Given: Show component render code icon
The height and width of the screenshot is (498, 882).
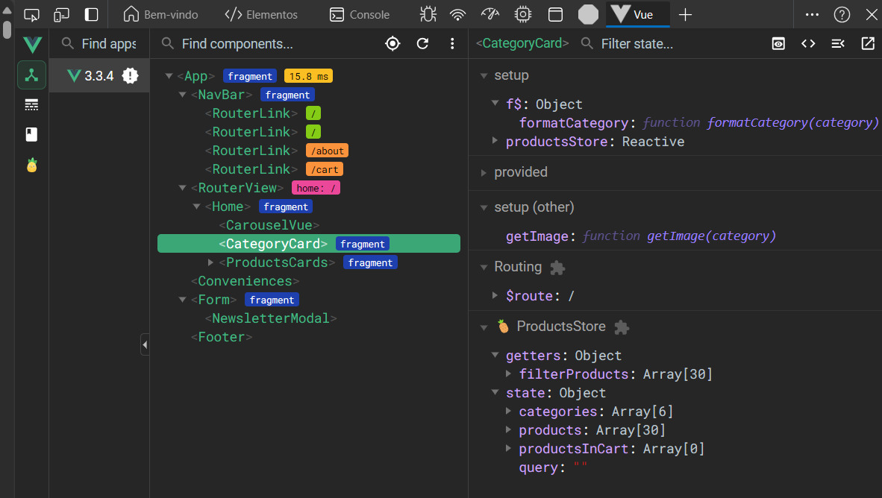Looking at the screenshot, I should (808, 44).
